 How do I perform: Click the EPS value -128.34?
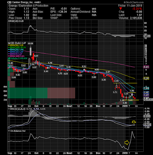tap(62, 12)
